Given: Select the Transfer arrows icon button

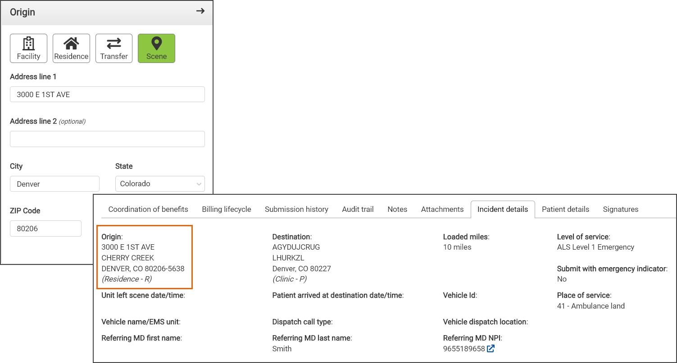Looking at the screenshot, I should [x=114, y=48].
